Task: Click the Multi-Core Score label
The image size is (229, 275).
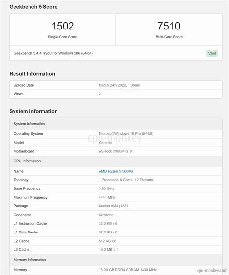Action: pos(169,37)
